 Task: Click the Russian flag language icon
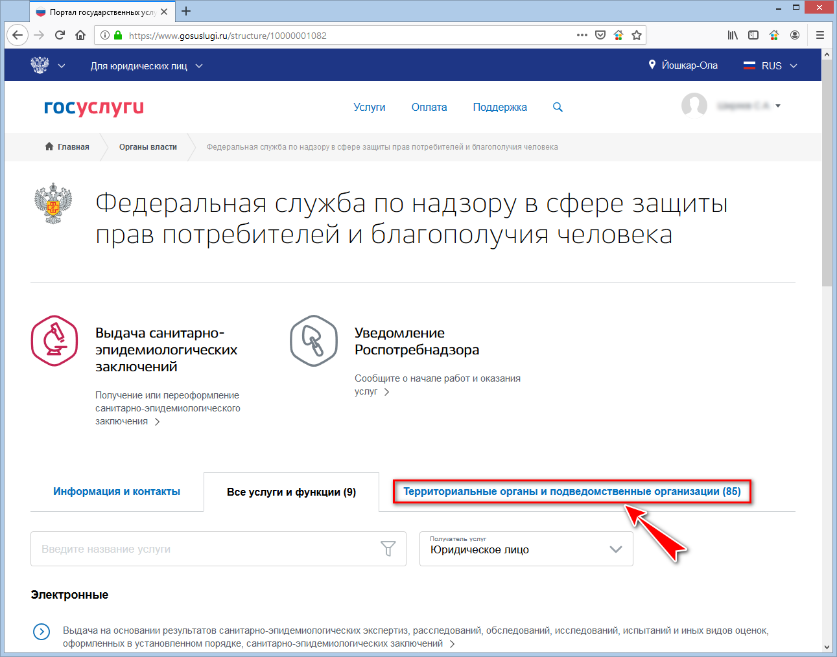749,65
